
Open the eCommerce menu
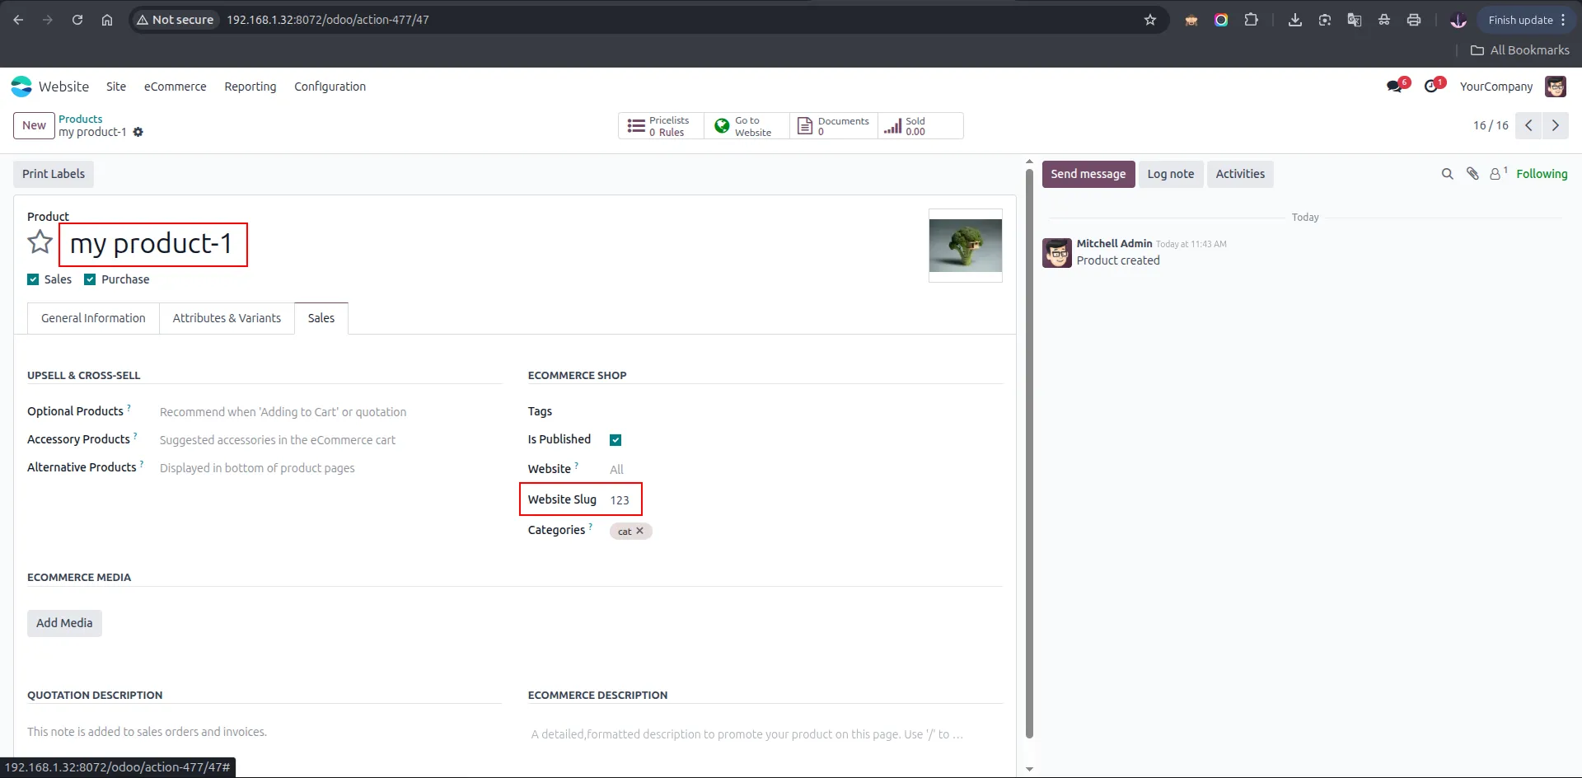(x=176, y=87)
